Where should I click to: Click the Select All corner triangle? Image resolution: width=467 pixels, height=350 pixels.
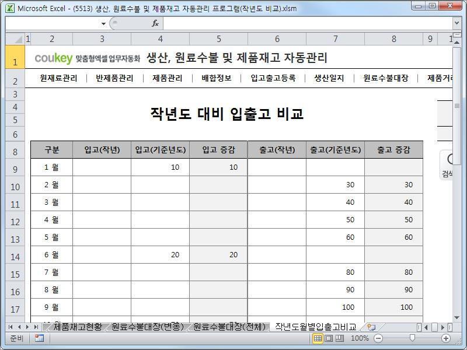[15, 39]
